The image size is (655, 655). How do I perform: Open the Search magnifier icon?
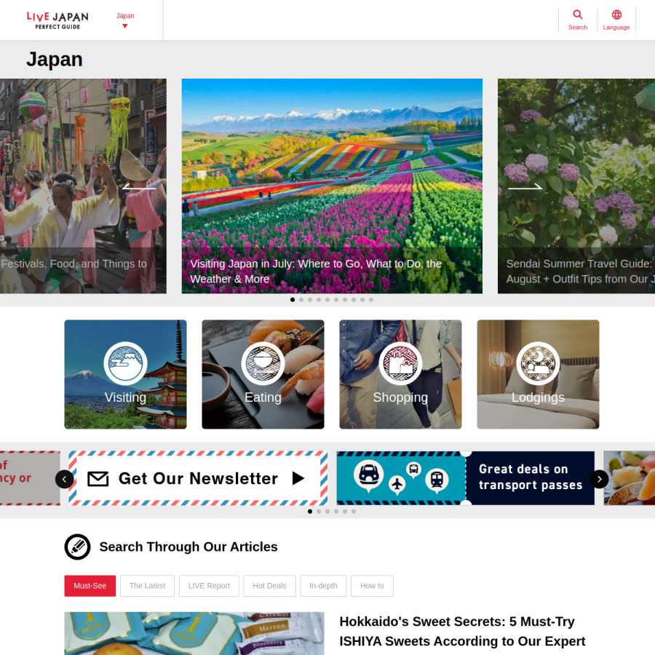tap(578, 15)
